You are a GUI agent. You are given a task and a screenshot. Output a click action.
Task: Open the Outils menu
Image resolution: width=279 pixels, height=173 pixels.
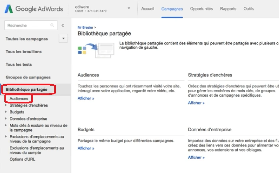coord(248,9)
